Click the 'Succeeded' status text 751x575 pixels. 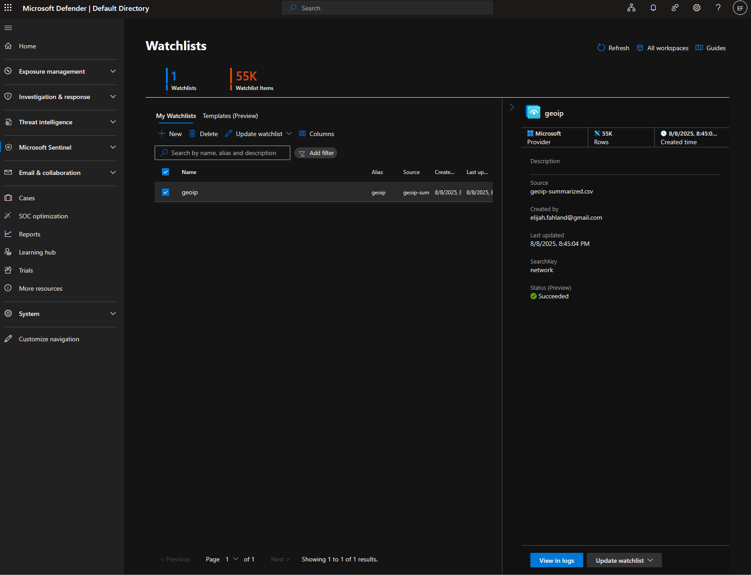[553, 296]
